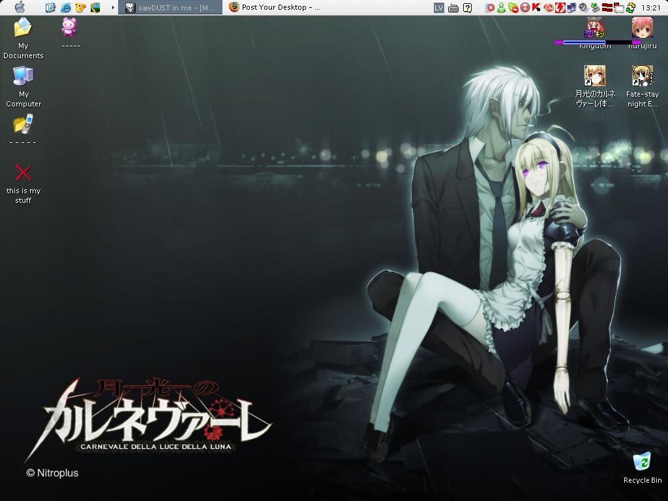Select the Recycle Bin desktop icon

[643, 468]
